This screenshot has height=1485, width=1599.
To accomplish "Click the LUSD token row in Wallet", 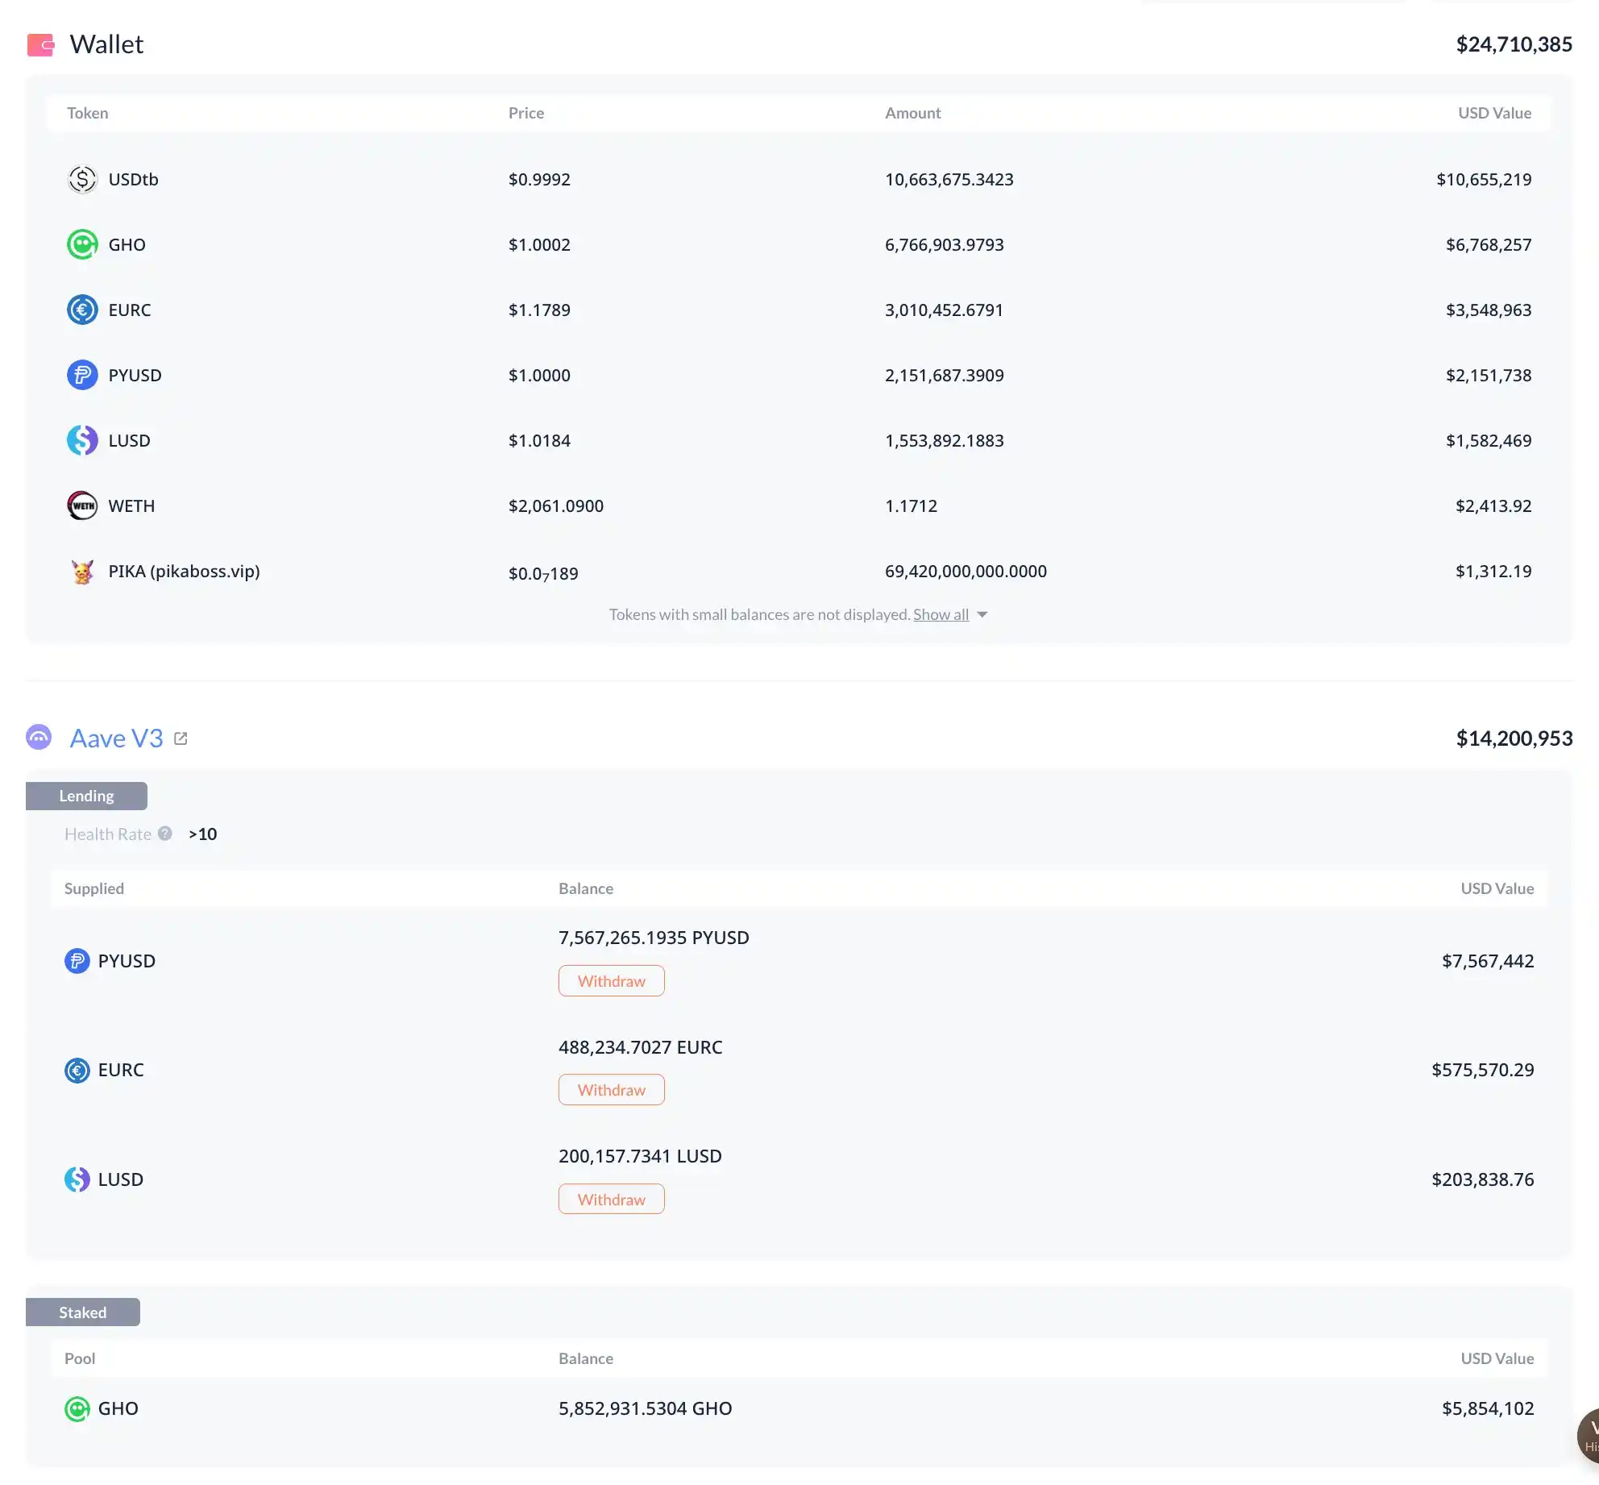I will (x=129, y=441).
